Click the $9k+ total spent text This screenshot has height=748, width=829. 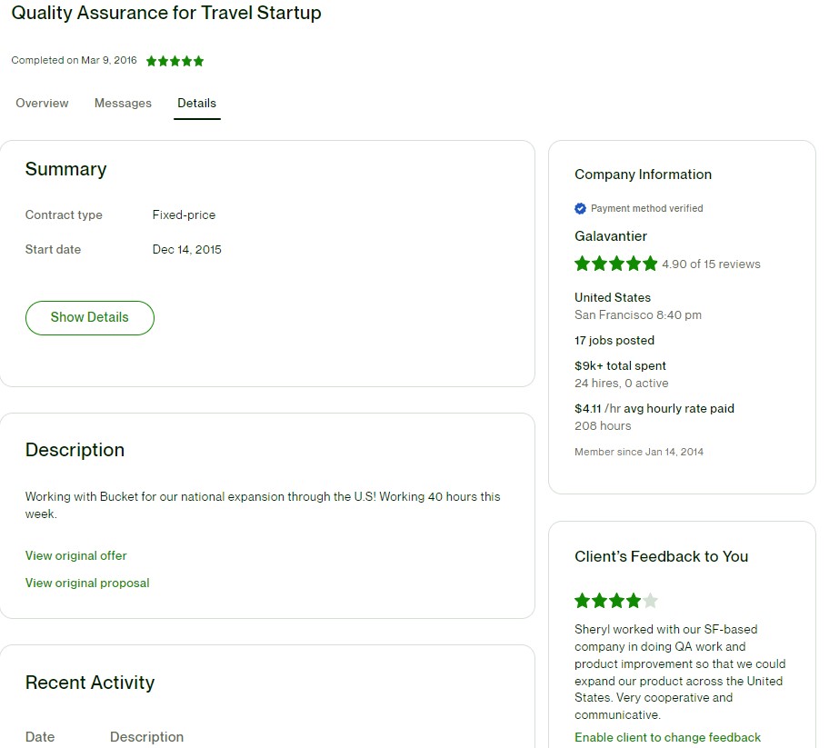point(620,365)
